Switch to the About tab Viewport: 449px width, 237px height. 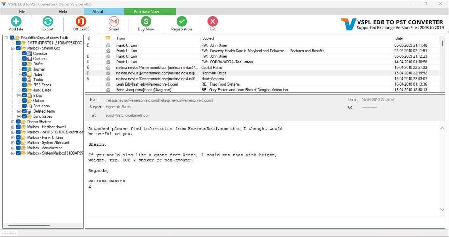click(98, 11)
